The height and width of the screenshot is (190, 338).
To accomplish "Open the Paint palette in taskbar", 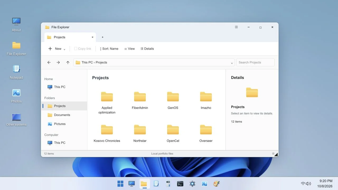I will click(217, 184).
